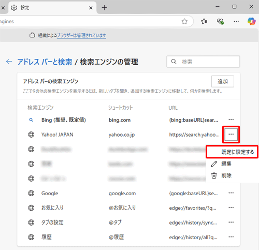Screen dimensions: 259x250
Task: Open more options for お気に入り row
Action: click(231, 208)
